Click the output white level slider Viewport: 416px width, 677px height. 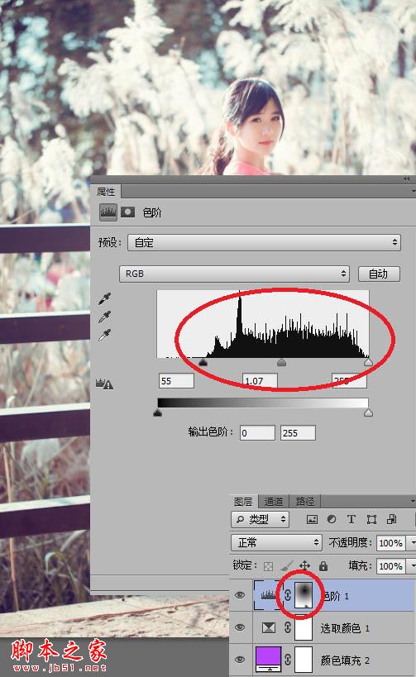coord(368,413)
